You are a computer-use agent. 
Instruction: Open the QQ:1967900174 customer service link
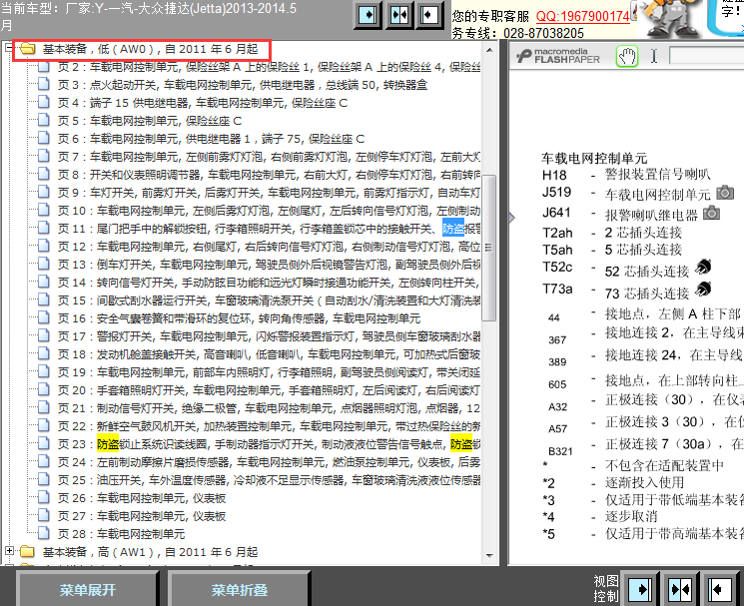582,16
